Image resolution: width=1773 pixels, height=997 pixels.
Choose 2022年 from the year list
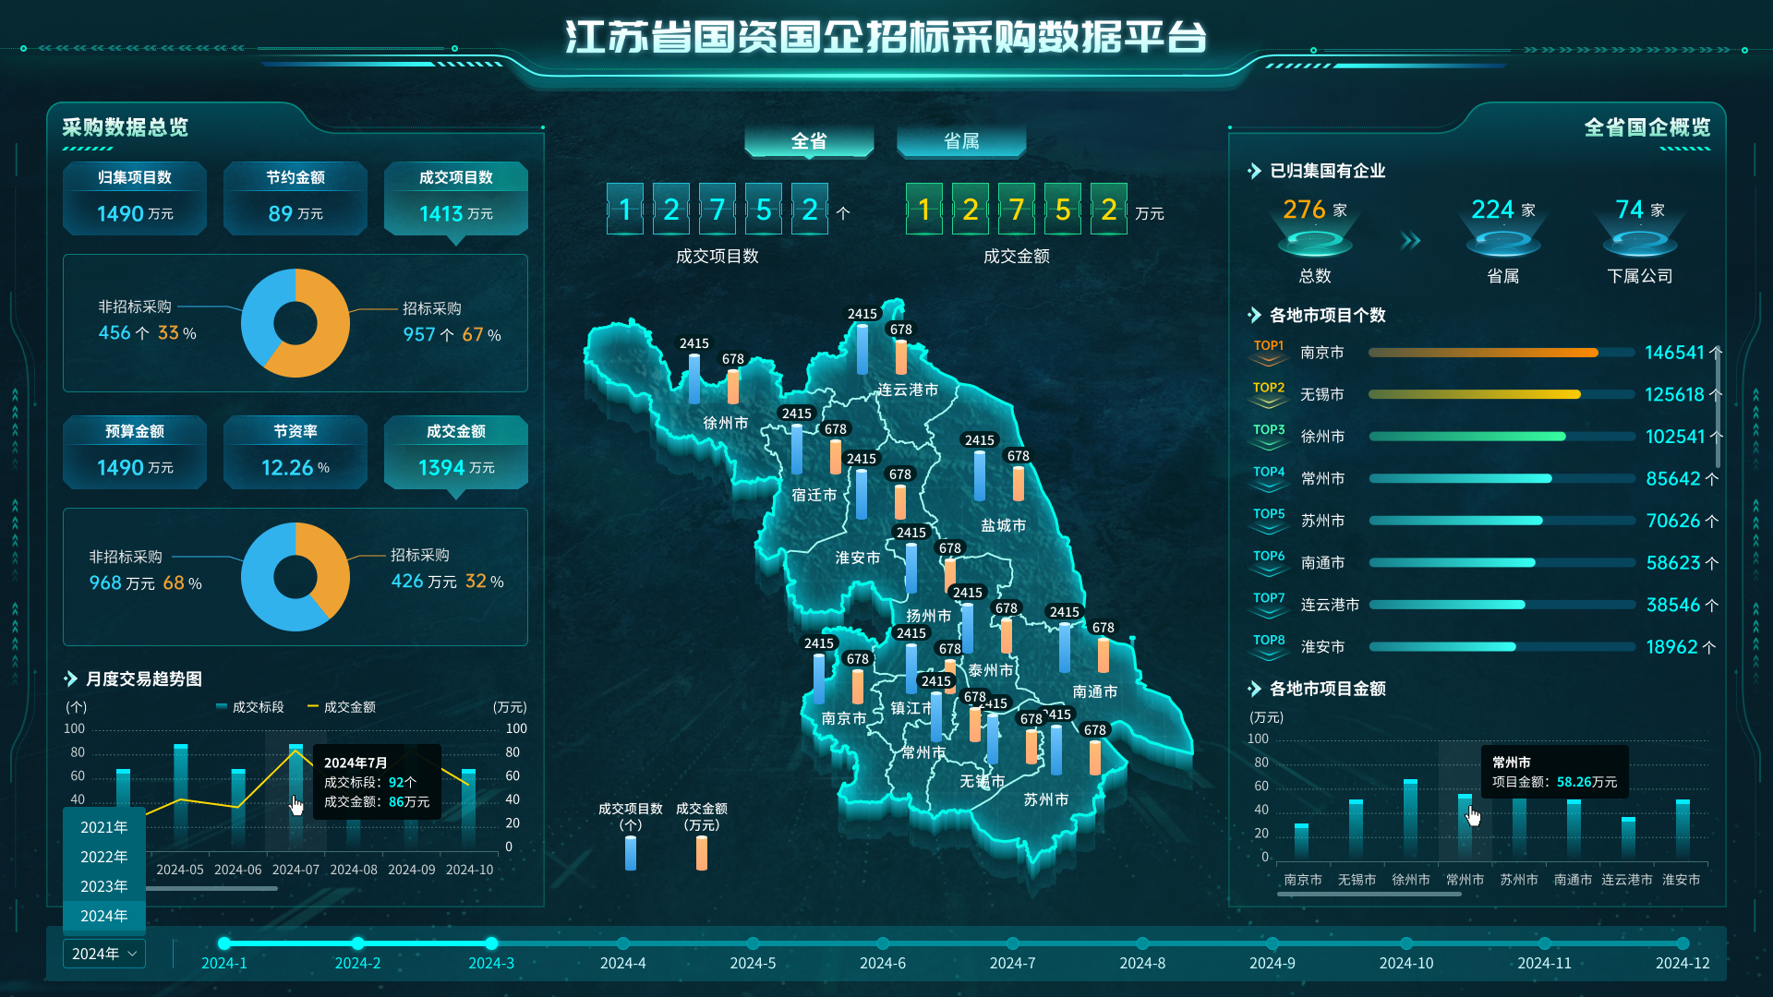(103, 857)
